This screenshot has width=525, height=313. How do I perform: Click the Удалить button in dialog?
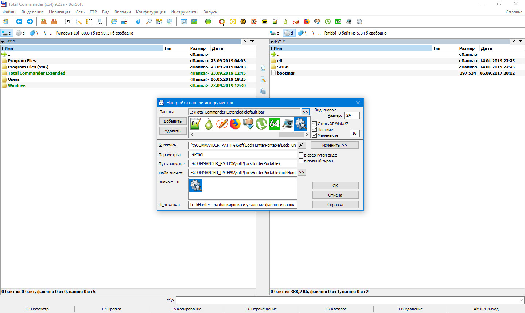(173, 131)
